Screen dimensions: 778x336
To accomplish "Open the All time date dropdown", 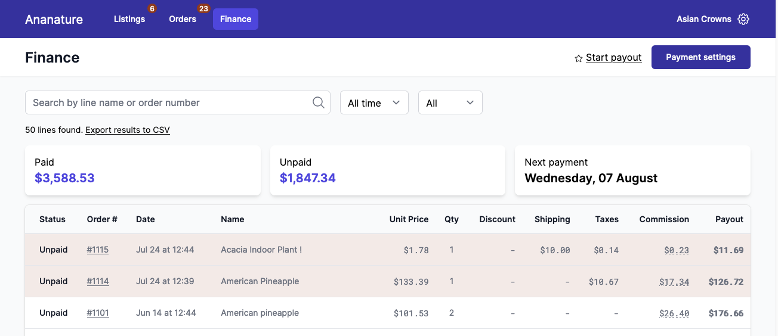I will click(x=374, y=103).
